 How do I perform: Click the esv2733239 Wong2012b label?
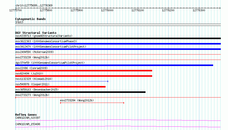pos(32,57)
